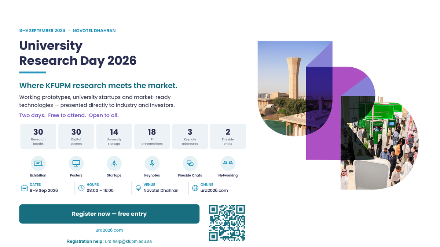
Task: Click the Keynotes microphone icon
Action: (152, 163)
